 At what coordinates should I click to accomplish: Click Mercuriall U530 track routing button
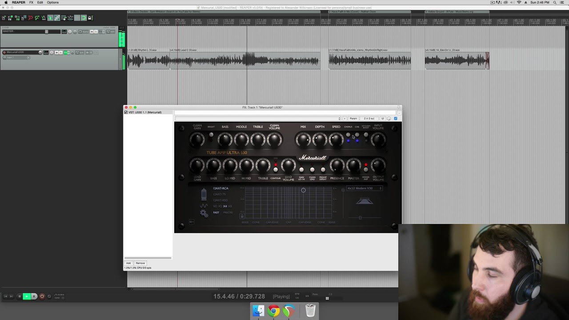click(46, 52)
